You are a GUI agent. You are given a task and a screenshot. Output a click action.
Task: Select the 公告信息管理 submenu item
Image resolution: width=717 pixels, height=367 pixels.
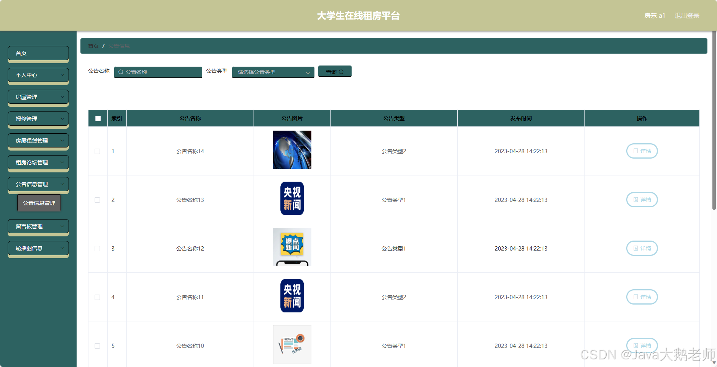pos(39,203)
